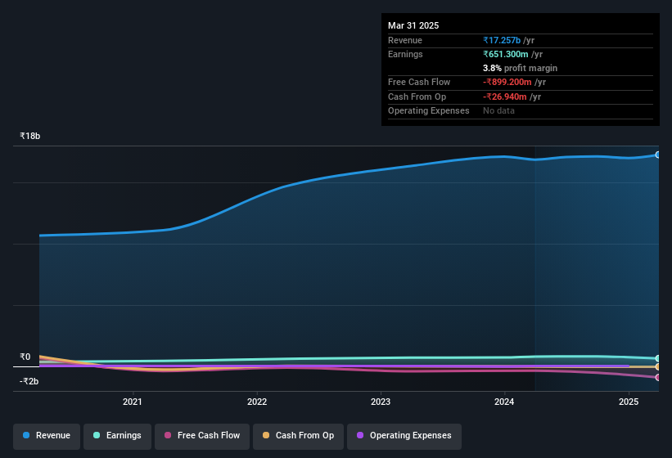672x458 pixels.
Task: Click the ₹651.300m earnings value
Action: tap(506, 54)
